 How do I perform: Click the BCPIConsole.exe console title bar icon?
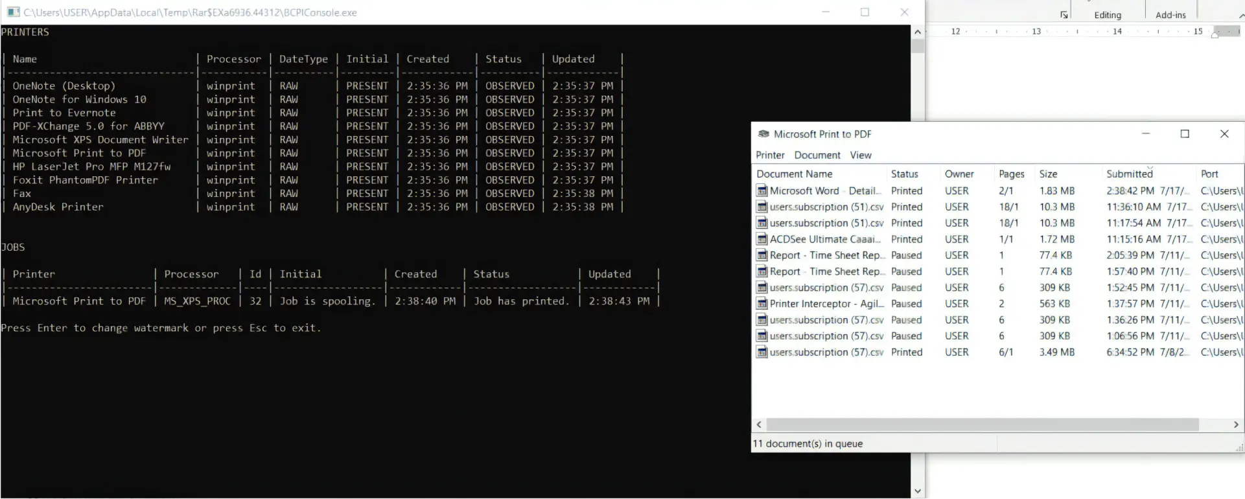(x=13, y=12)
